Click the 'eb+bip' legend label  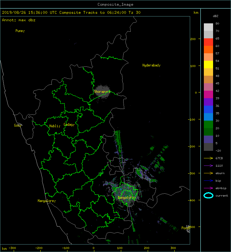tap(221, 188)
